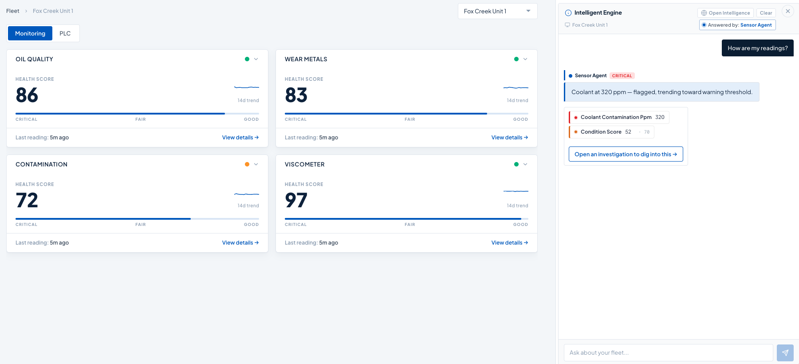Click the Viscometer green status indicator
This screenshot has width=799, height=364.
click(516, 164)
